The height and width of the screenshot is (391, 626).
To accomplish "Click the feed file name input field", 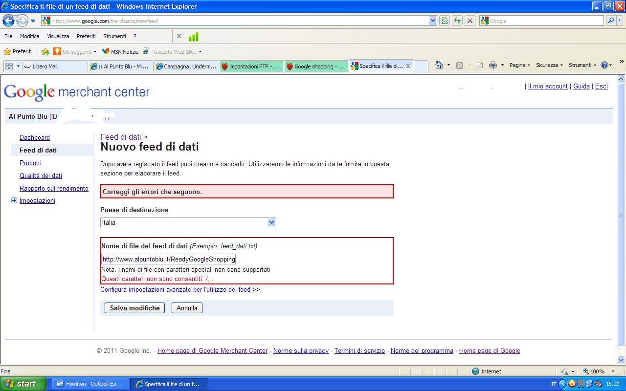I will point(169,259).
